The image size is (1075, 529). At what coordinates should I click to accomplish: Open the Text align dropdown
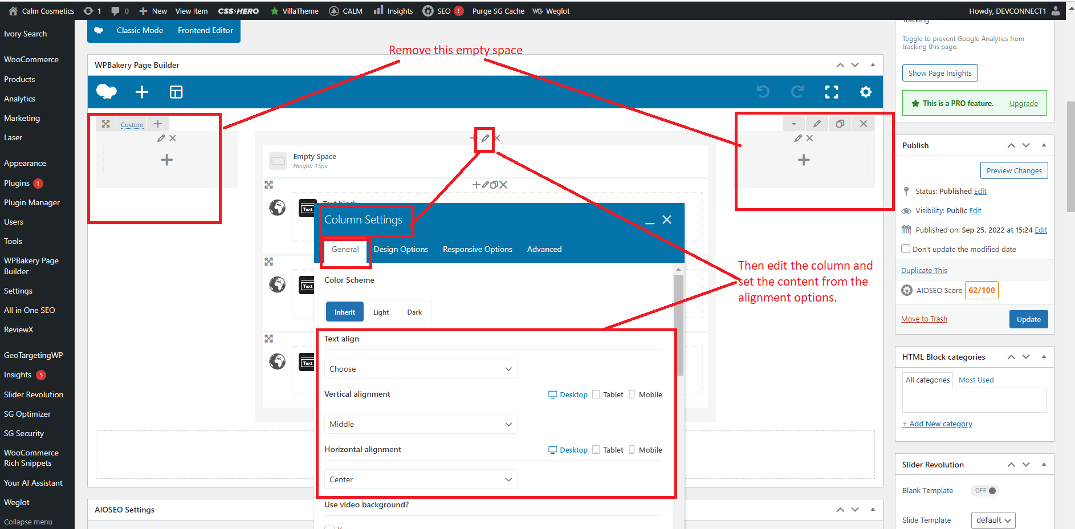click(421, 369)
